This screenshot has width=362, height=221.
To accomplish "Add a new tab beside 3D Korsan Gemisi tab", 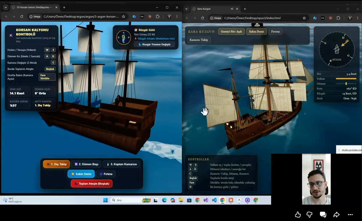I will click(64, 7).
